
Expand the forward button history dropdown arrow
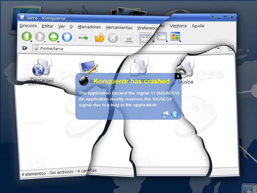tap(45, 42)
